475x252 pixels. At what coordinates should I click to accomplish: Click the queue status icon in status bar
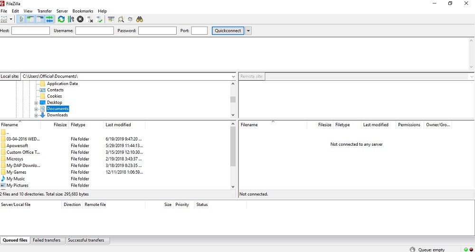[x=412, y=250]
